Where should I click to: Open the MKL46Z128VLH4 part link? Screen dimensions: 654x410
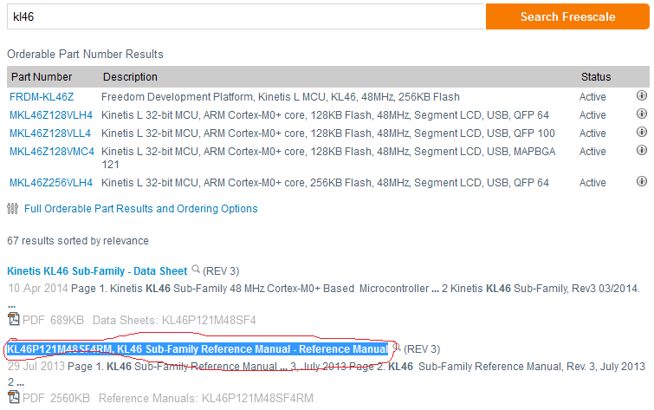tap(51, 114)
